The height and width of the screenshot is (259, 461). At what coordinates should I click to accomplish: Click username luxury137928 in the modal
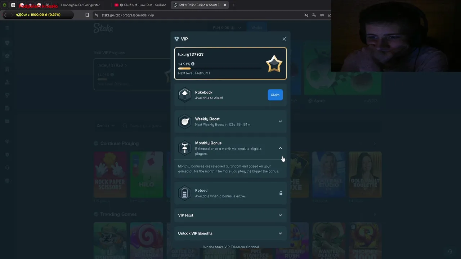click(x=191, y=54)
